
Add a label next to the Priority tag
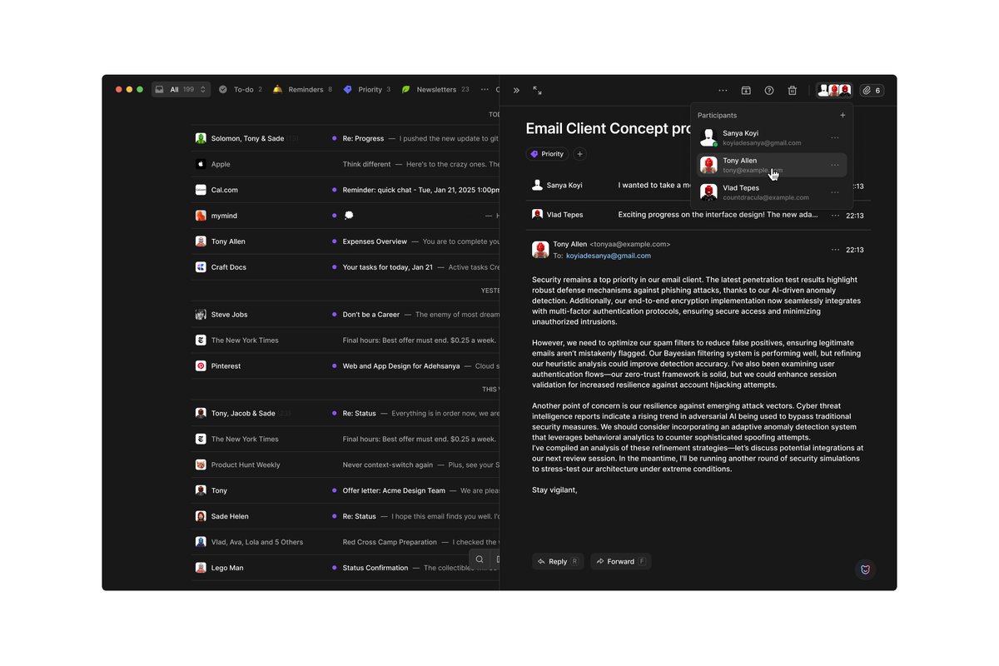coord(580,154)
